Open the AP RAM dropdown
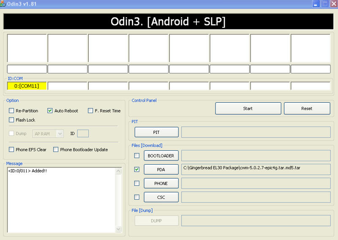 click(x=48, y=133)
